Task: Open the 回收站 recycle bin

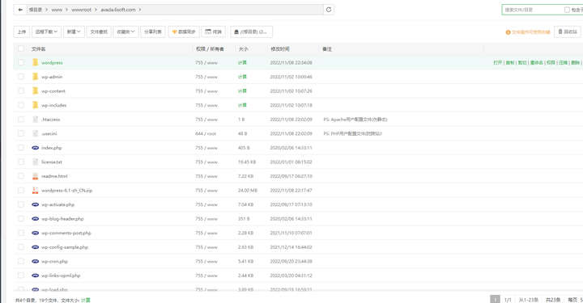Action: [x=568, y=32]
